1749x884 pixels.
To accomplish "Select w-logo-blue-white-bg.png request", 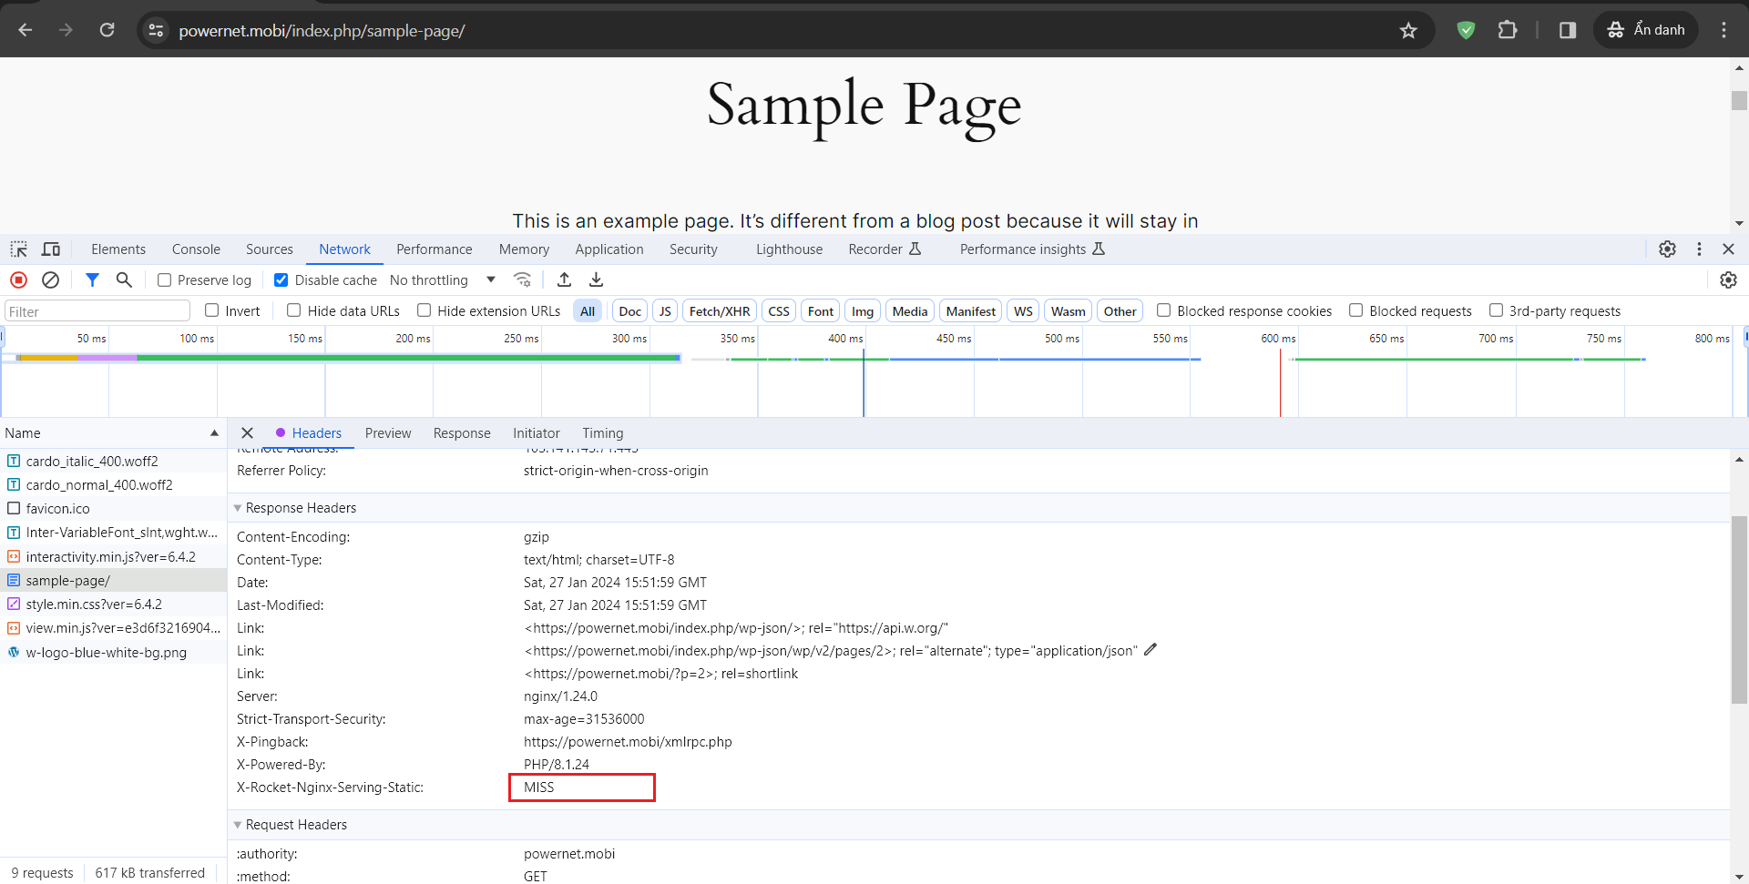I will pyautogui.click(x=113, y=653).
